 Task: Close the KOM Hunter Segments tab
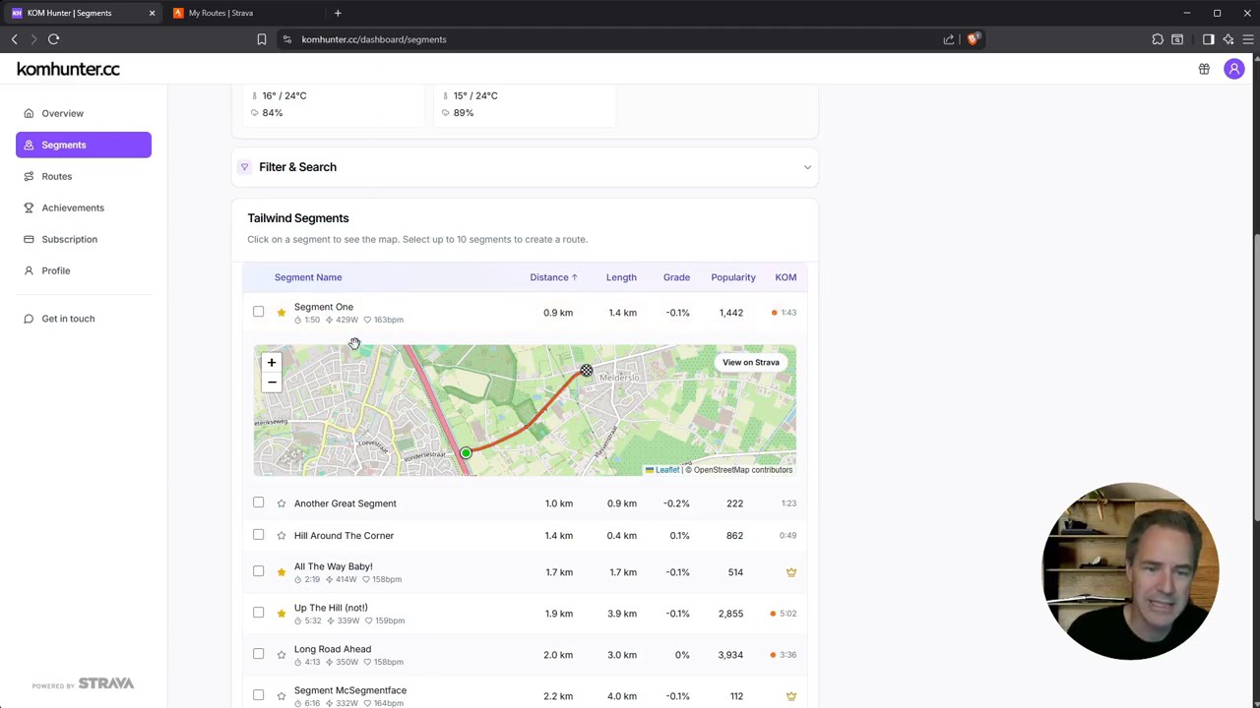click(152, 13)
